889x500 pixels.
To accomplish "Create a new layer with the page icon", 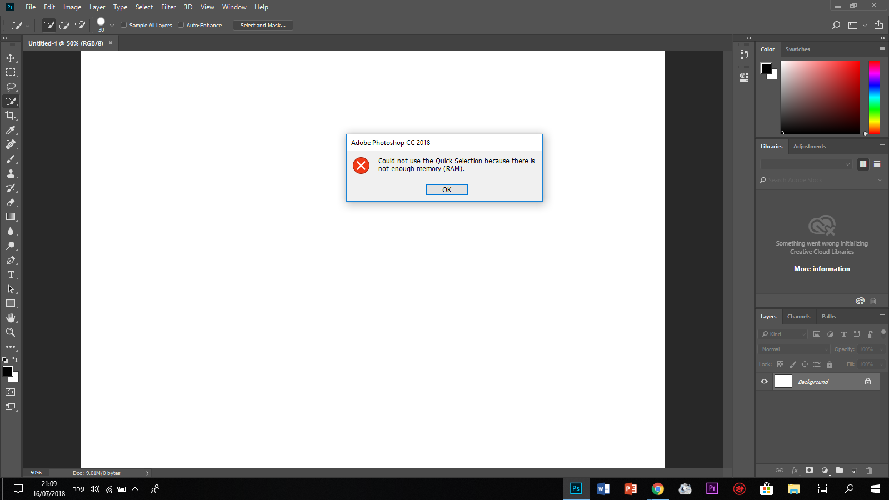I will coord(855,471).
